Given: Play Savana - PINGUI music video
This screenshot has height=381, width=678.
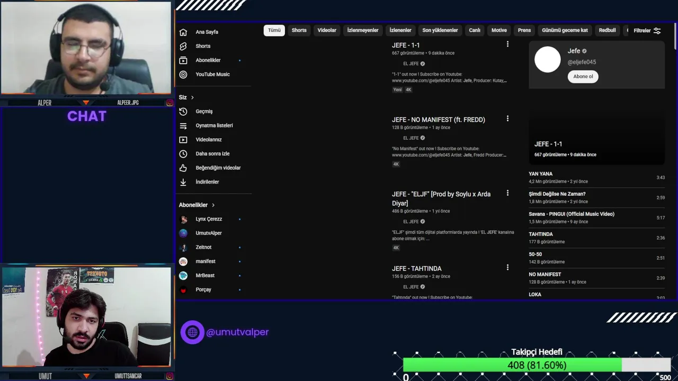Looking at the screenshot, I should click(596, 217).
